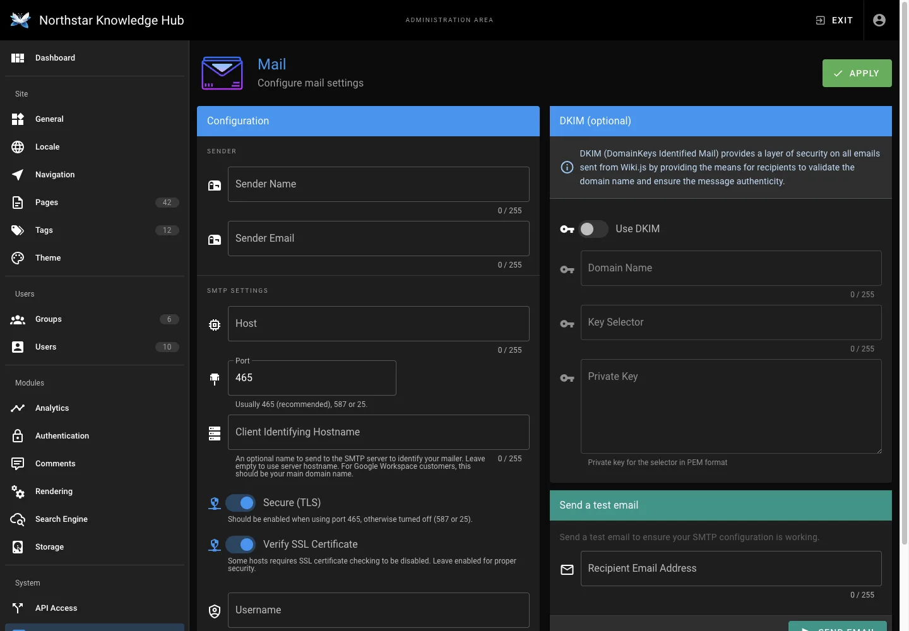Open the Storage module settings
Image resolution: width=909 pixels, height=631 pixels.
[95, 547]
